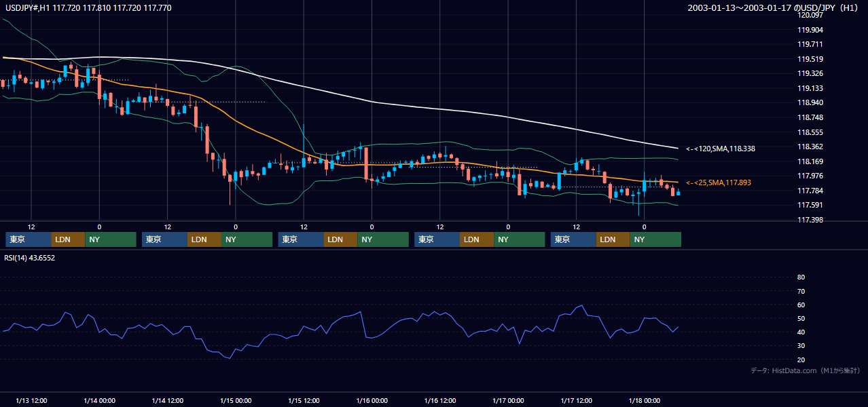Select the 1/16 12:00 time axis label
The width and height of the screenshot is (868, 407).
440,400
